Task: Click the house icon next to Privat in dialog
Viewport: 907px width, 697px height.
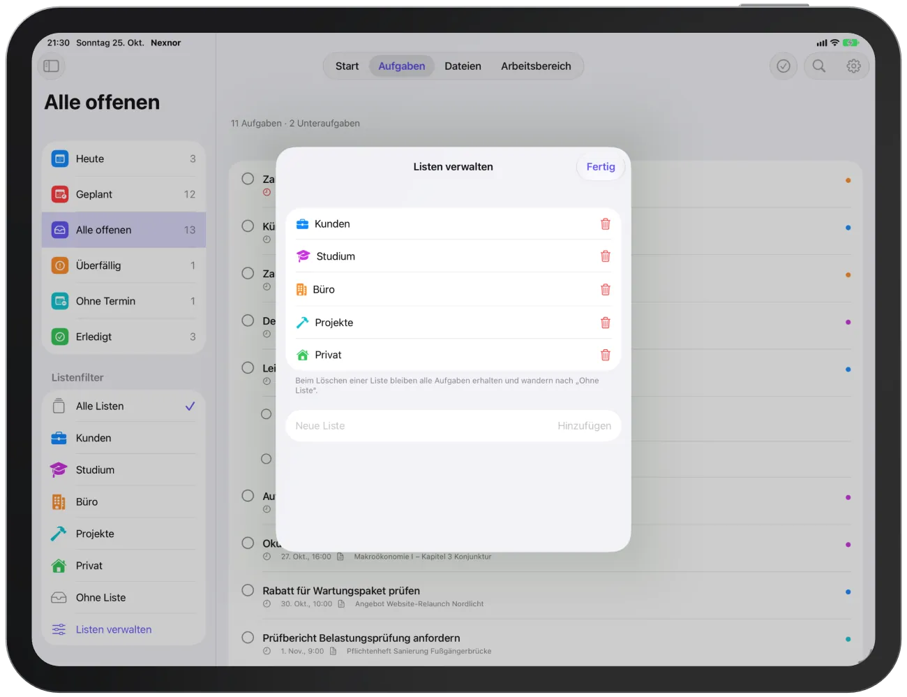Action: 302,355
